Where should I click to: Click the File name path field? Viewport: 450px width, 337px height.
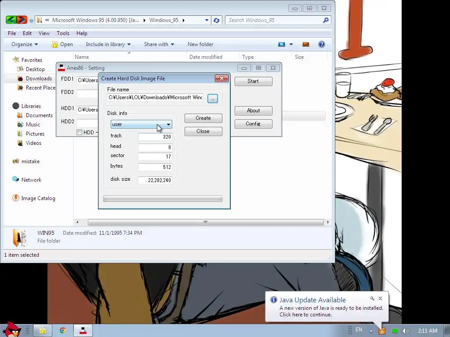pos(155,97)
